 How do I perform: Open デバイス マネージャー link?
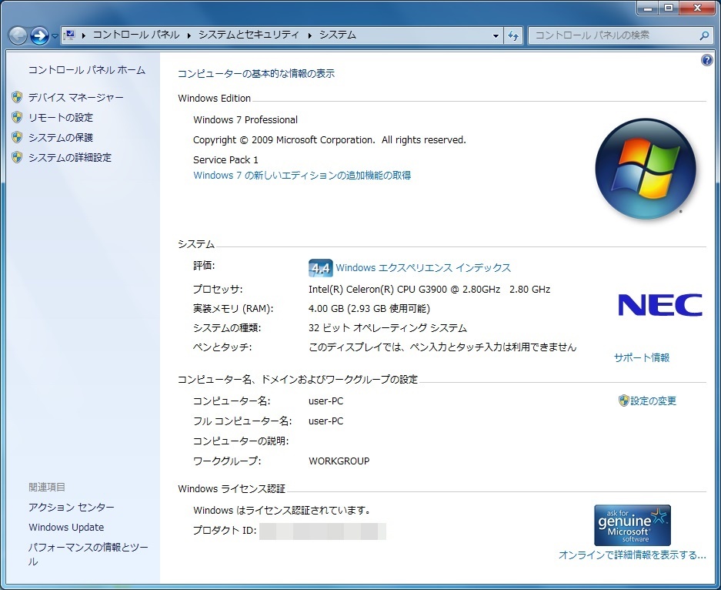[76, 98]
